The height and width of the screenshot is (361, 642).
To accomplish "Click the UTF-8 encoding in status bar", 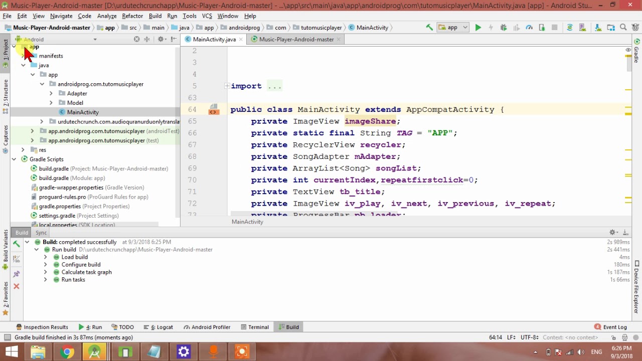I will (x=529, y=337).
